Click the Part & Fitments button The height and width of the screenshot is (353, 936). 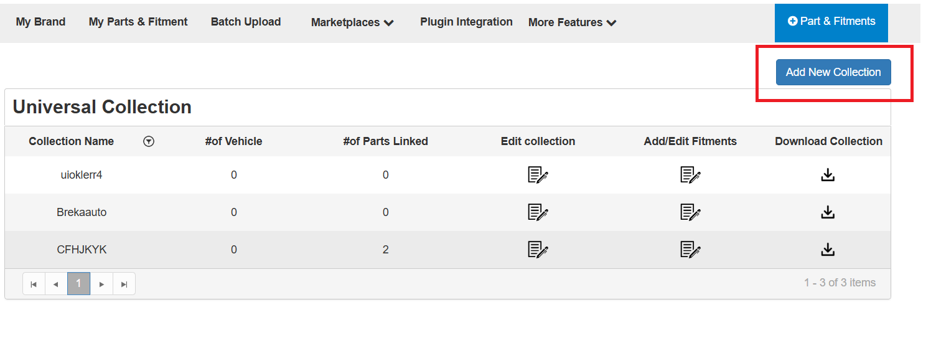coord(831,22)
